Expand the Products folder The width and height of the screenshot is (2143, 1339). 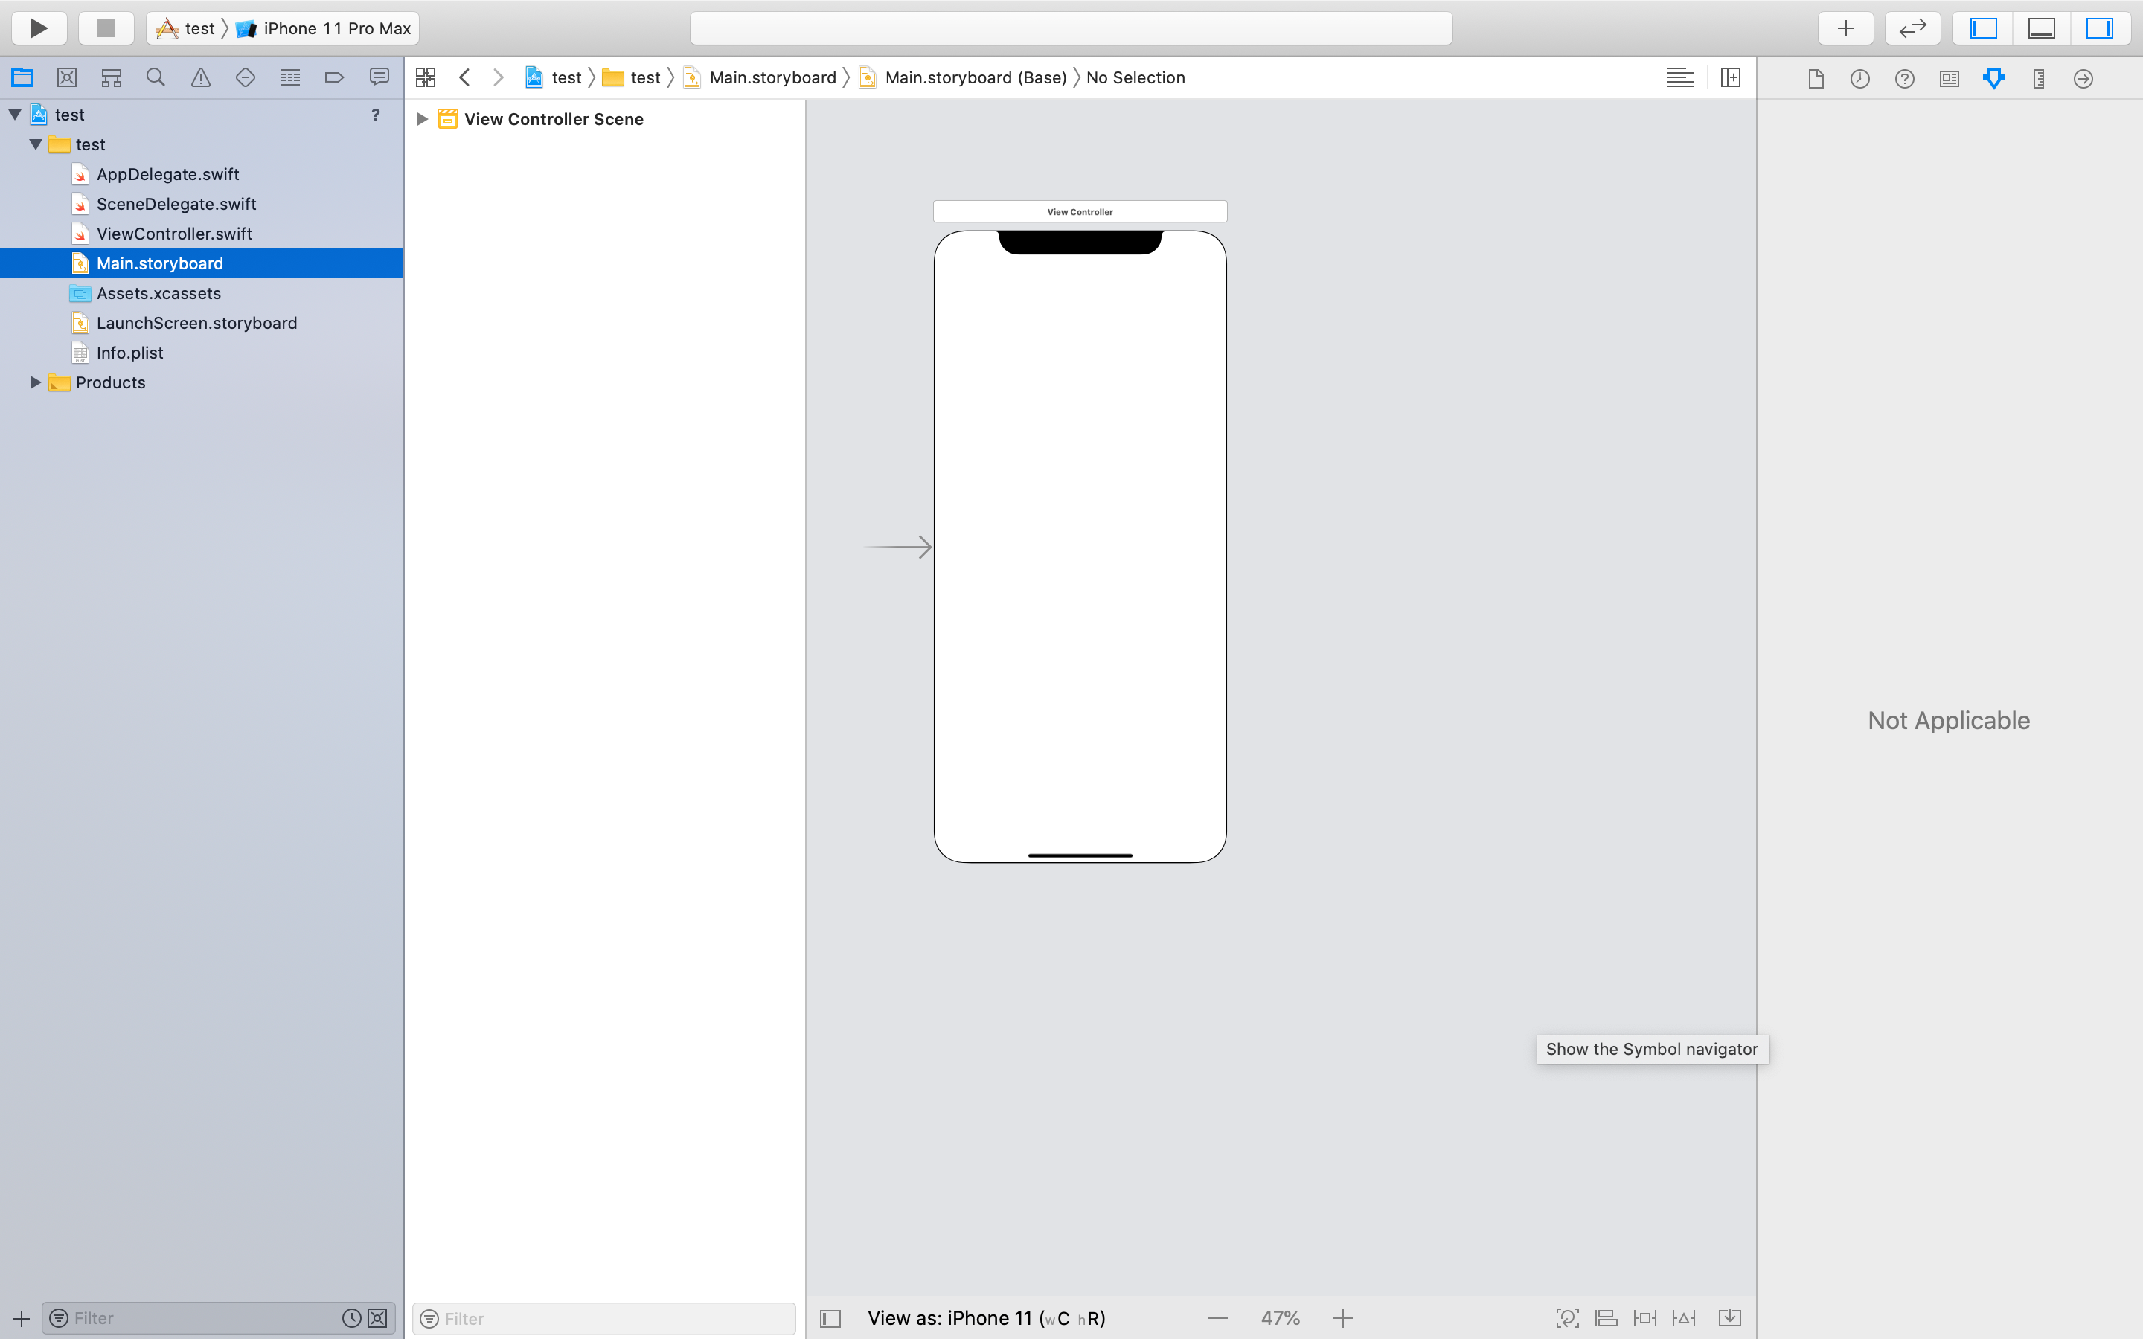36,382
